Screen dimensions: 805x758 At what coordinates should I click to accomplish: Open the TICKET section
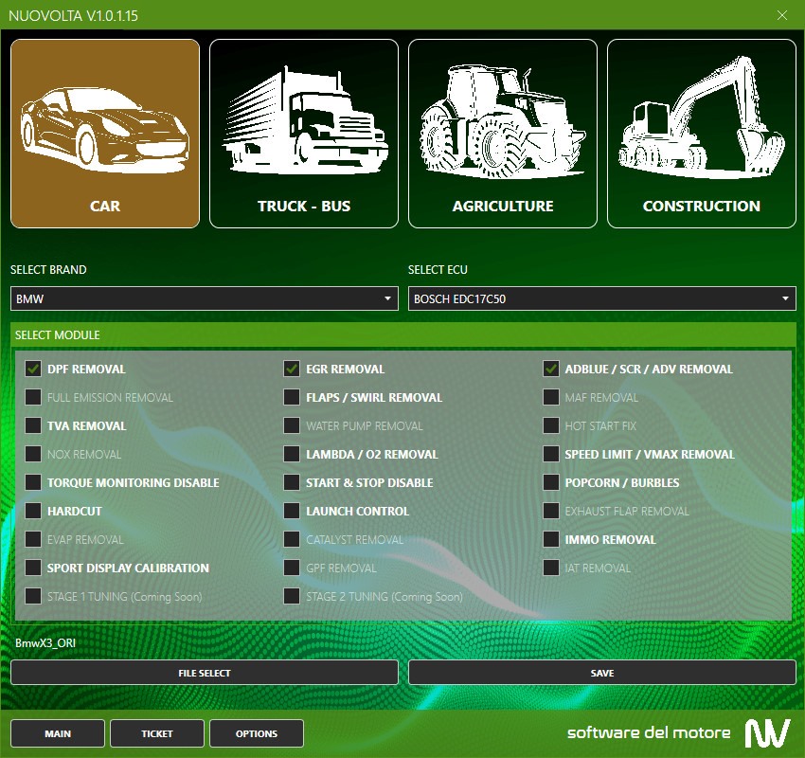pyautogui.click(x=157, y=733)
